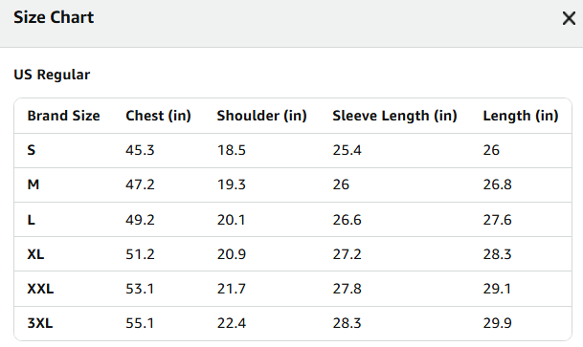Viewport: 583px width, 347px height.
Task: Click length value 29.1 for size XXL
Action: 497,289
